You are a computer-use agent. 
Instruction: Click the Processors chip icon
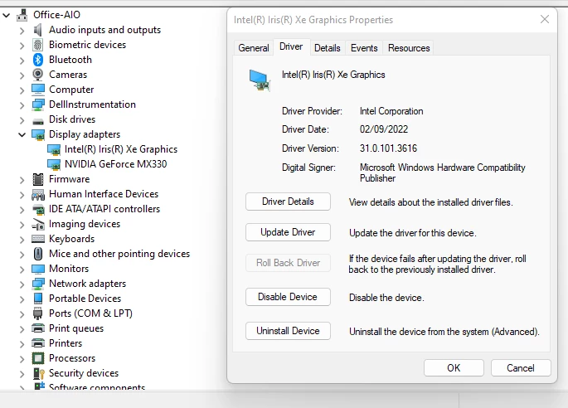[x=37, y=358]
